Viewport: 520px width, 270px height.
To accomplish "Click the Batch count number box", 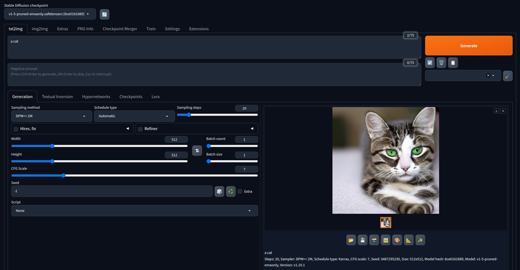I will (x=246, y=139).
